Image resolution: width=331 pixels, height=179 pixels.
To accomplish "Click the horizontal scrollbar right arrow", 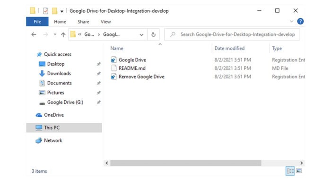I will [x=302, y=163].
